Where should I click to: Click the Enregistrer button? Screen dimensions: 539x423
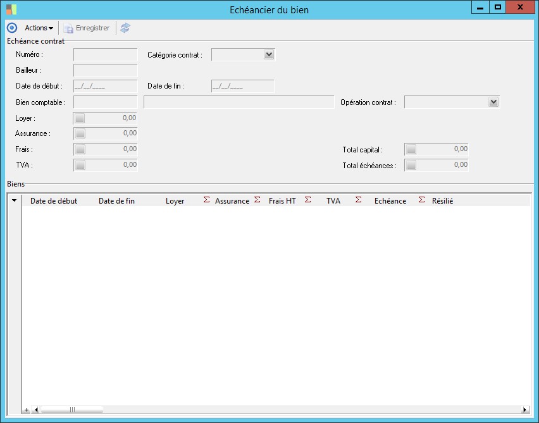pos(87,28)
